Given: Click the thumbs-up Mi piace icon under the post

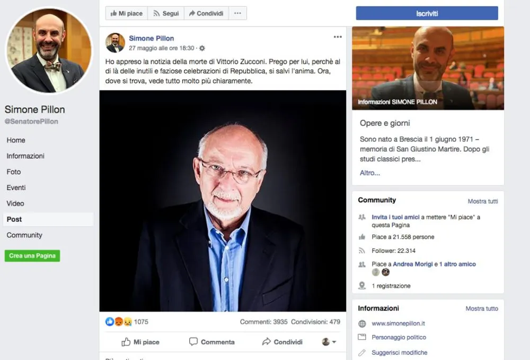Looking at the screenshot, I should pos(126,342).
